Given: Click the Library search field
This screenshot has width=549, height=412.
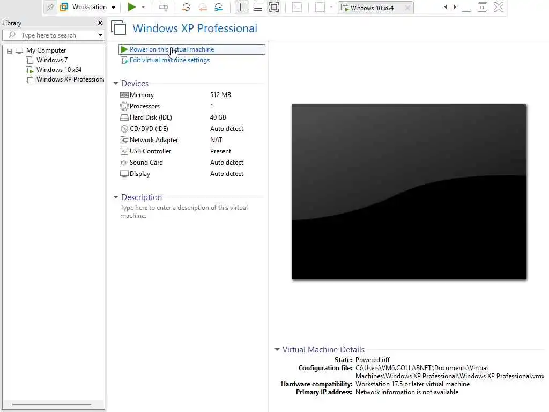Looking at the screenshot, I should click(x=54, y=35).
